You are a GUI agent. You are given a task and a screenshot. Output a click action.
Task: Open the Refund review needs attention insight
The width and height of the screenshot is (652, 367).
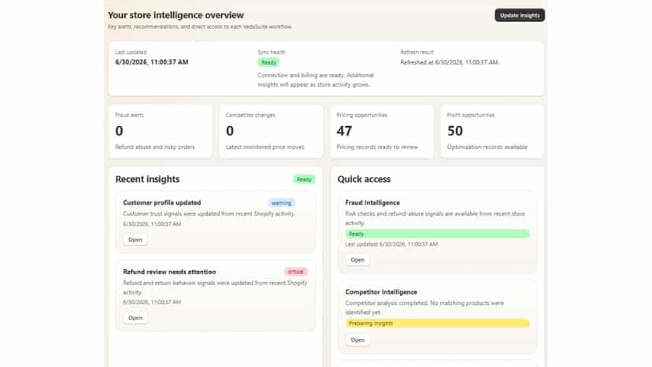[135, 318]
